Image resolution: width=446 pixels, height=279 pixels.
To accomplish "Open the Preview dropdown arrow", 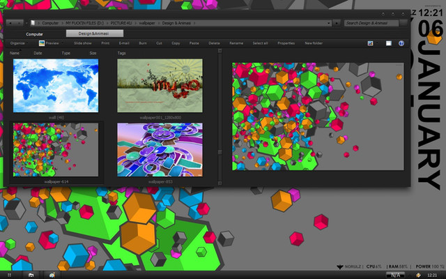I will click(62, 43).
